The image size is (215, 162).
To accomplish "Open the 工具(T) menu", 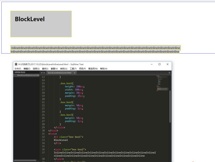I will click(73, 69).
